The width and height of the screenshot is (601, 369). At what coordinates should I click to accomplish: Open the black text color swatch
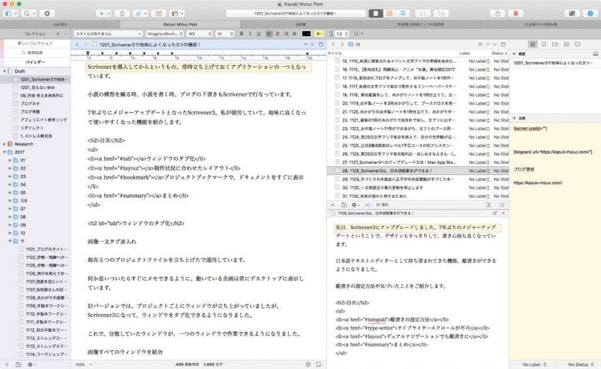coord(306,33)
